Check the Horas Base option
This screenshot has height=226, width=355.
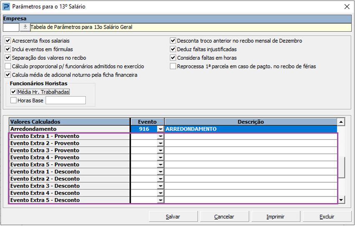pos(14,100)
